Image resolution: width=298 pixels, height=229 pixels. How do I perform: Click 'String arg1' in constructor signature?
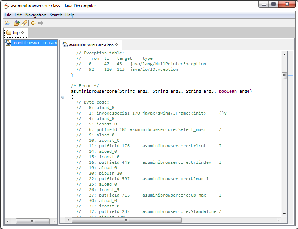(133, 91)
